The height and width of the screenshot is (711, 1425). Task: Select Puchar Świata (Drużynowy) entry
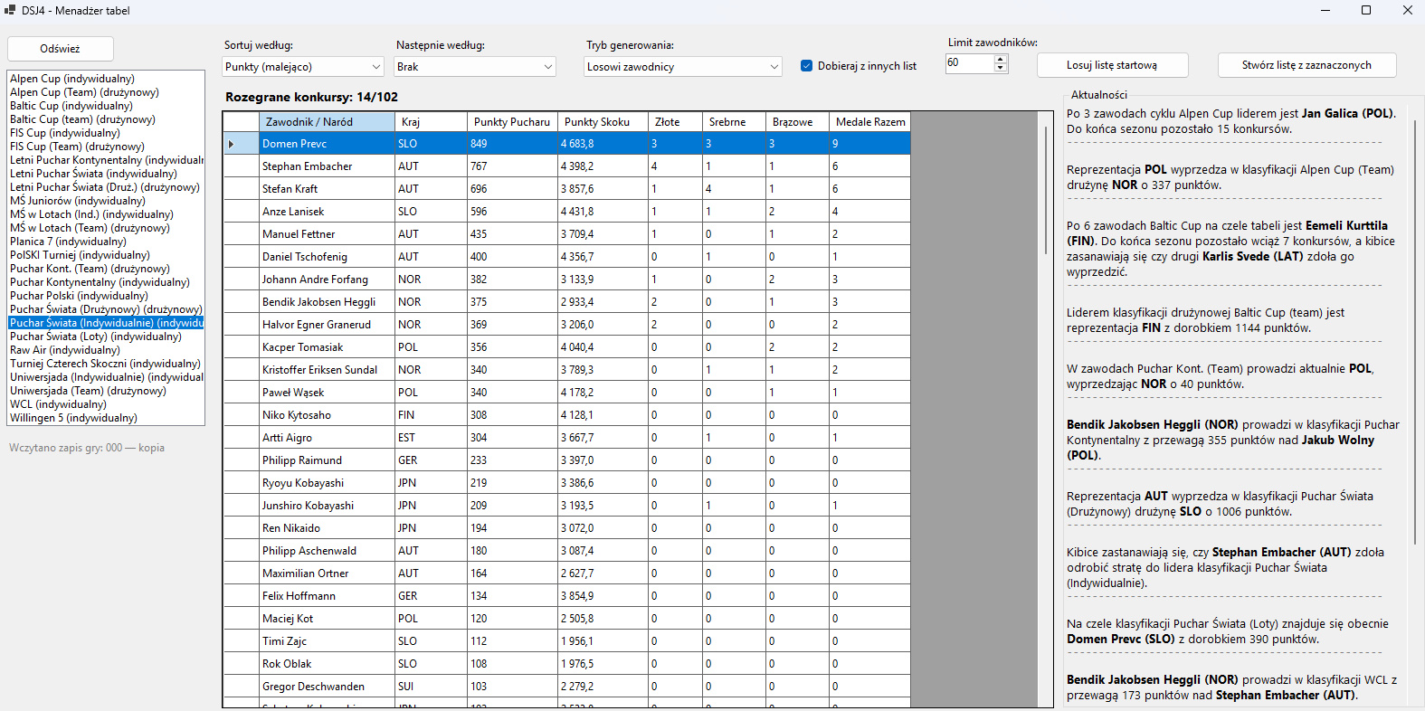106,309
